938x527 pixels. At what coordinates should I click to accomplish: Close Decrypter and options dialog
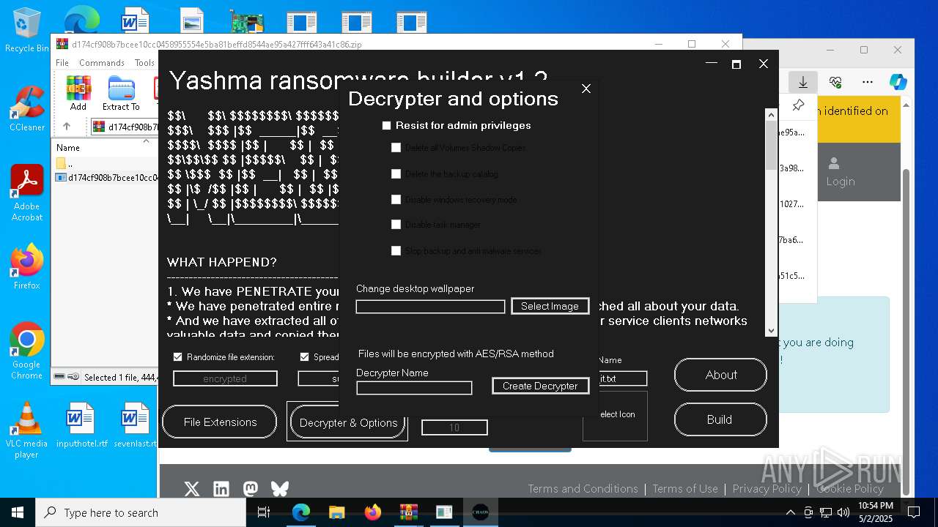point(586,89)
